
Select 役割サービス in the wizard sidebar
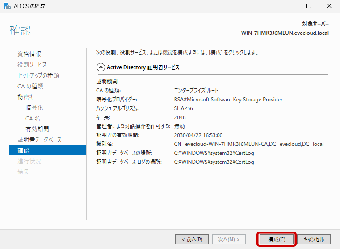(x=32, y=65)
